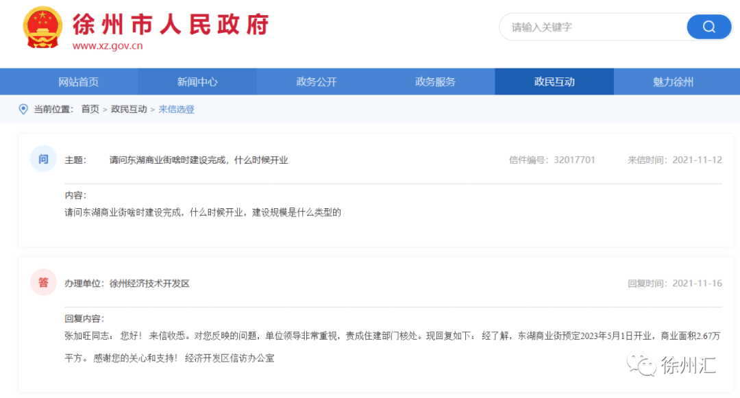This screenshot has height=398, width=740.
Task: Click the blue magnifier search button
Action: (708, 27)
